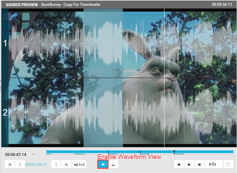Image resolution: width=237 pixels, height=173 pixels.
Task: Click the playhead marker on the scrub bar
Action: click(174, 152)
